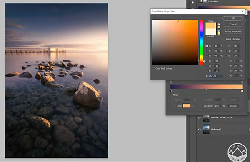Click the vertical hue spectrum slider
This screenshot has height=162, width=250.
[202, 42]
